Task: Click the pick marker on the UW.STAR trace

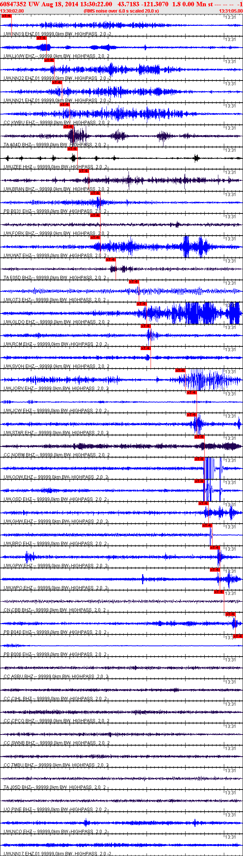Action: [x=191, y=415]
